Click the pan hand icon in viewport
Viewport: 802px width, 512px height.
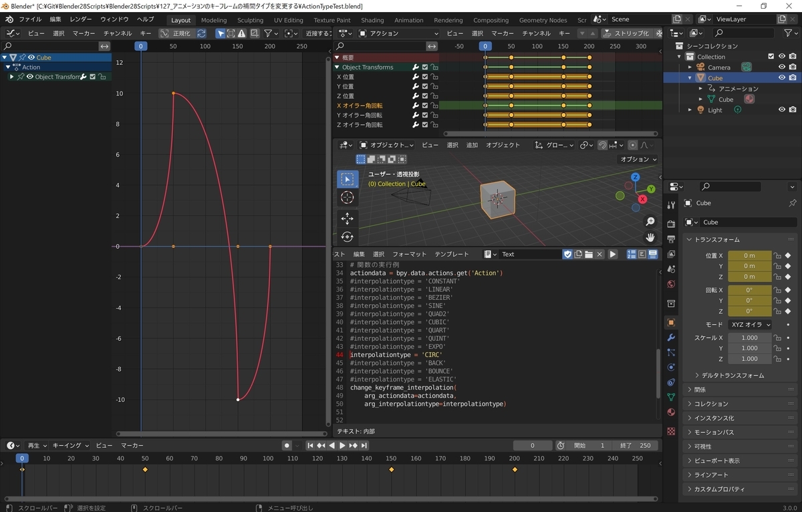650,237
